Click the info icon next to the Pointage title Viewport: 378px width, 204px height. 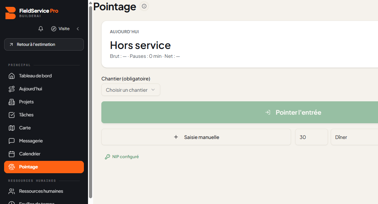144,6
